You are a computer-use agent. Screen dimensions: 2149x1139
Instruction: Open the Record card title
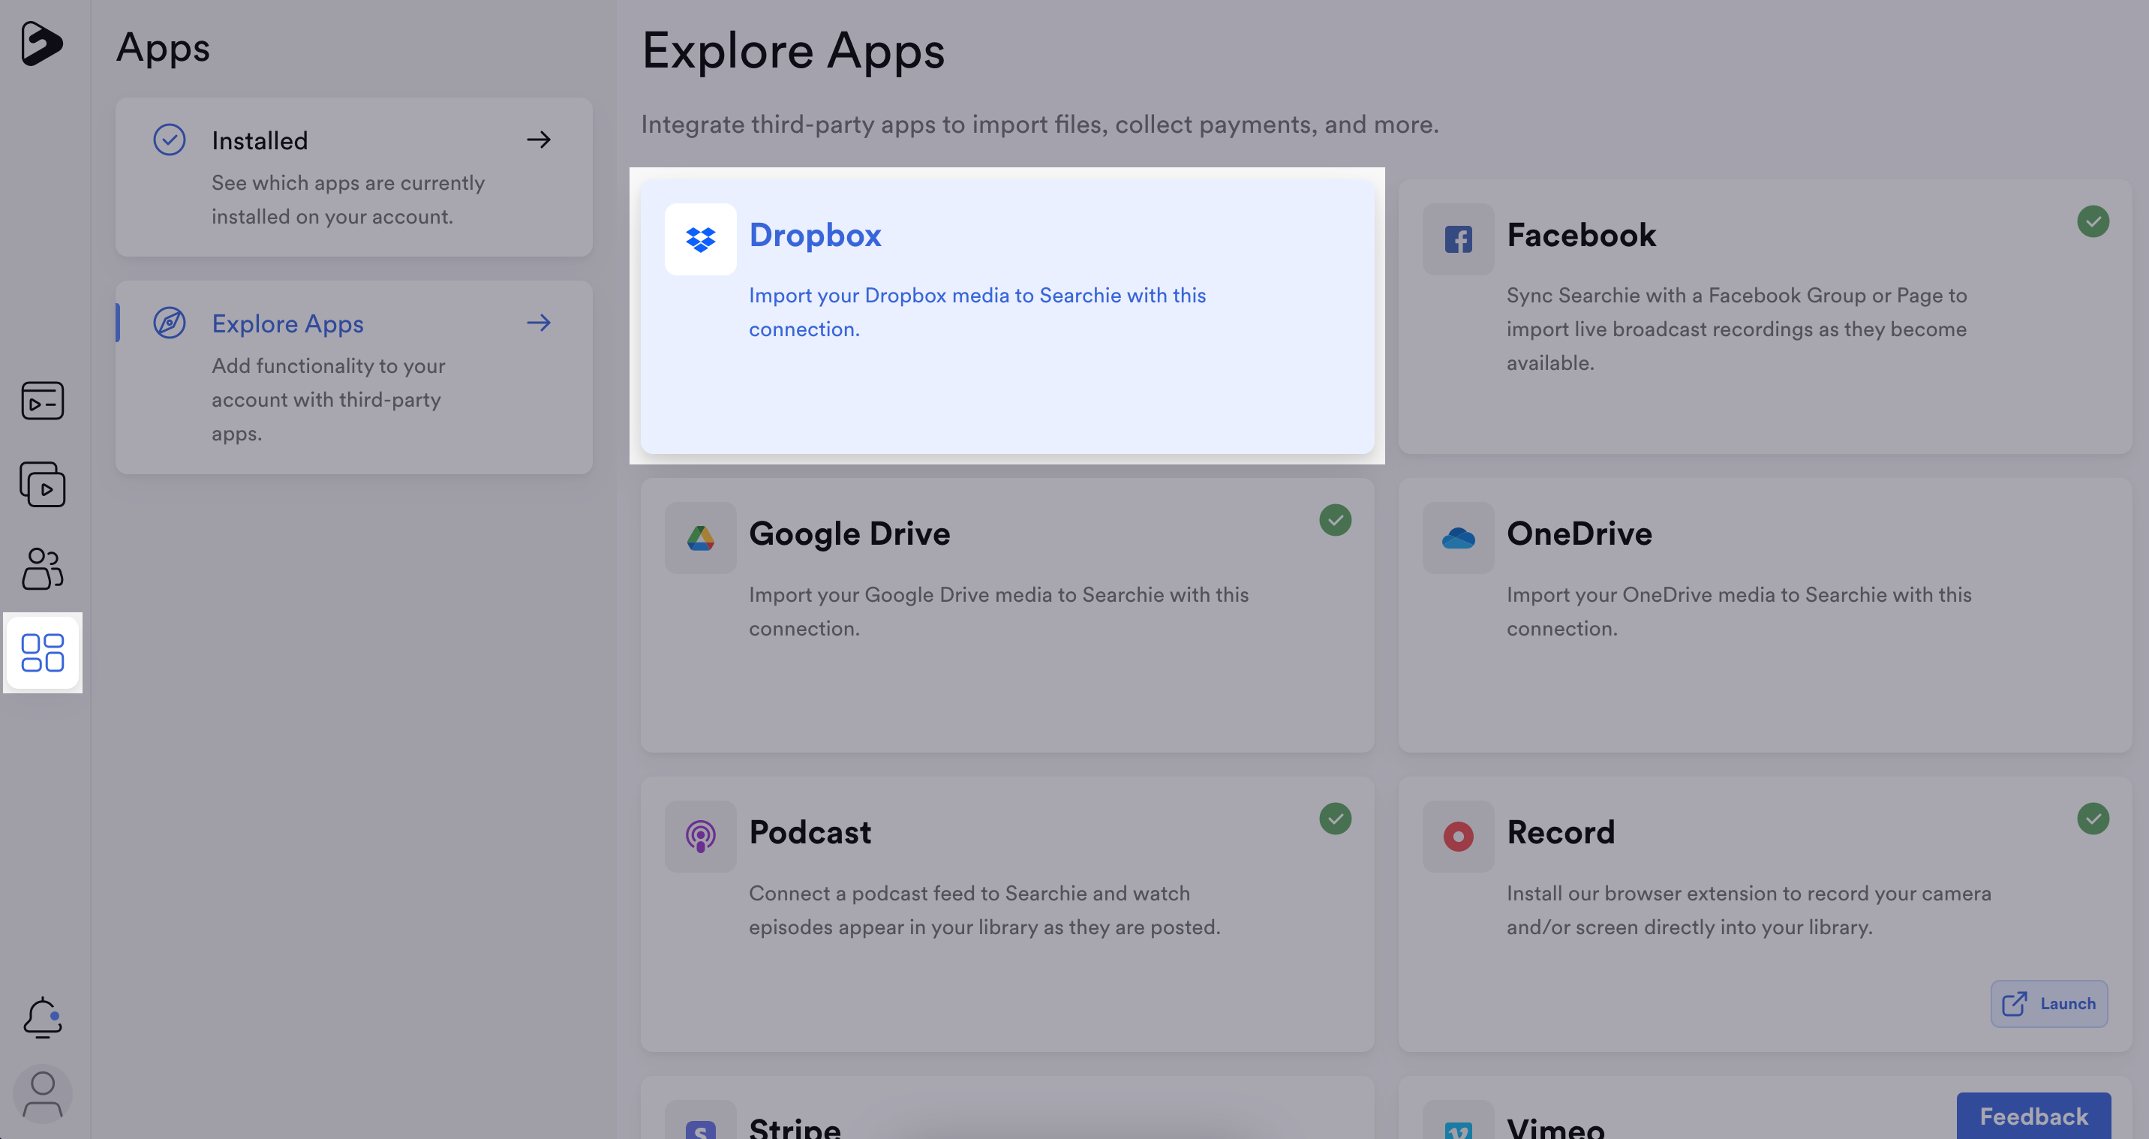coord(1561,833)
